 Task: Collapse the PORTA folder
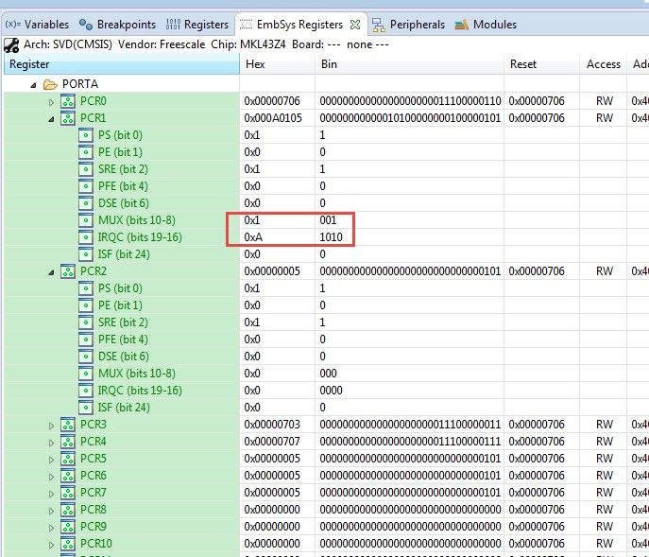[33, 85]
